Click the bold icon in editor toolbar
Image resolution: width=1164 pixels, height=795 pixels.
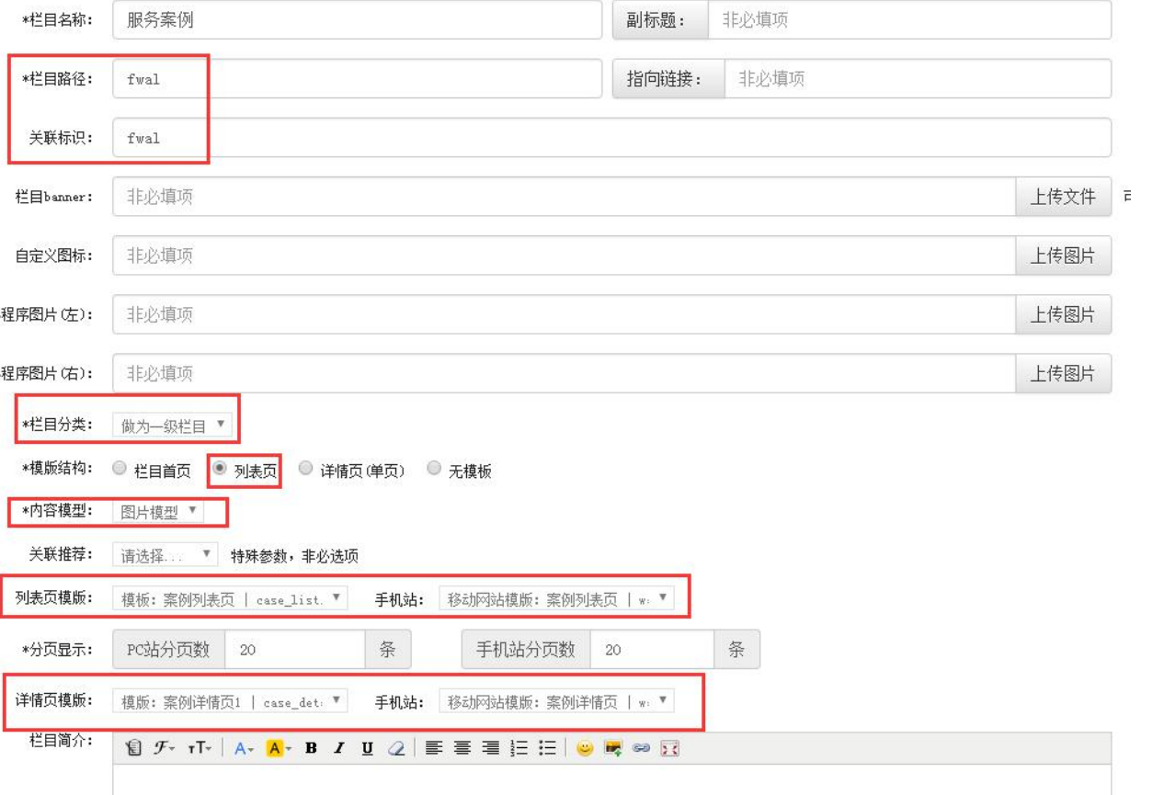(x=311, y=748)
